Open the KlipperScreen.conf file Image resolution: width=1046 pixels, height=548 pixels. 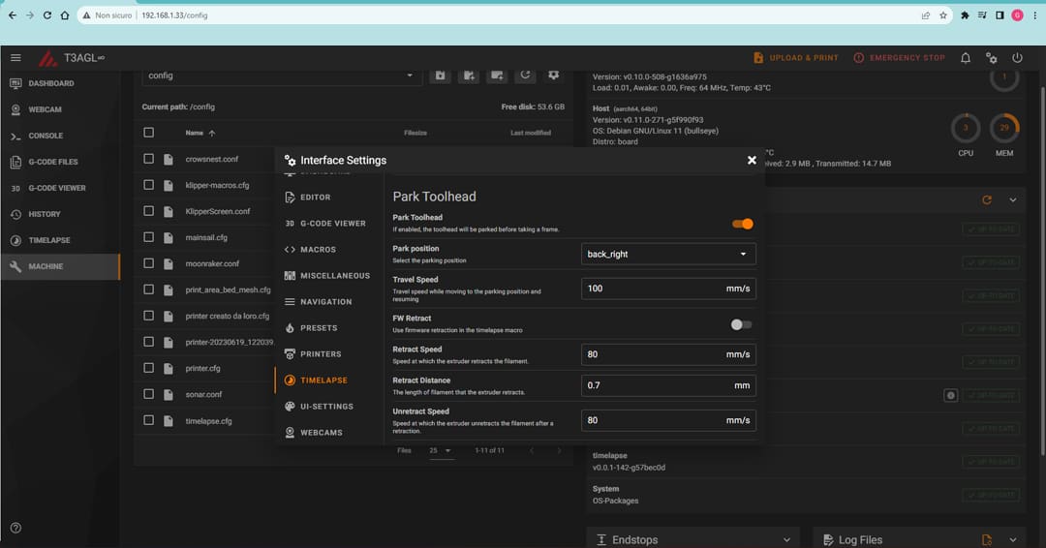pyautogui.click(x=218, y=211)
